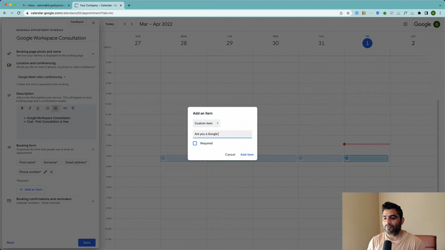Open Google apps grid
Image resolution: width=445 pixels, height=250 pixels.
pos(405,24)
